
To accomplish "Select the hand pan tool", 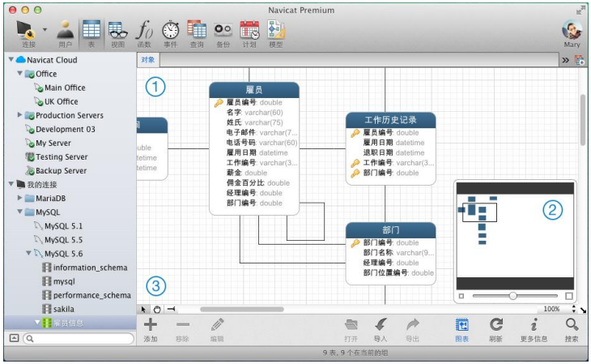I will coord(157,310).
